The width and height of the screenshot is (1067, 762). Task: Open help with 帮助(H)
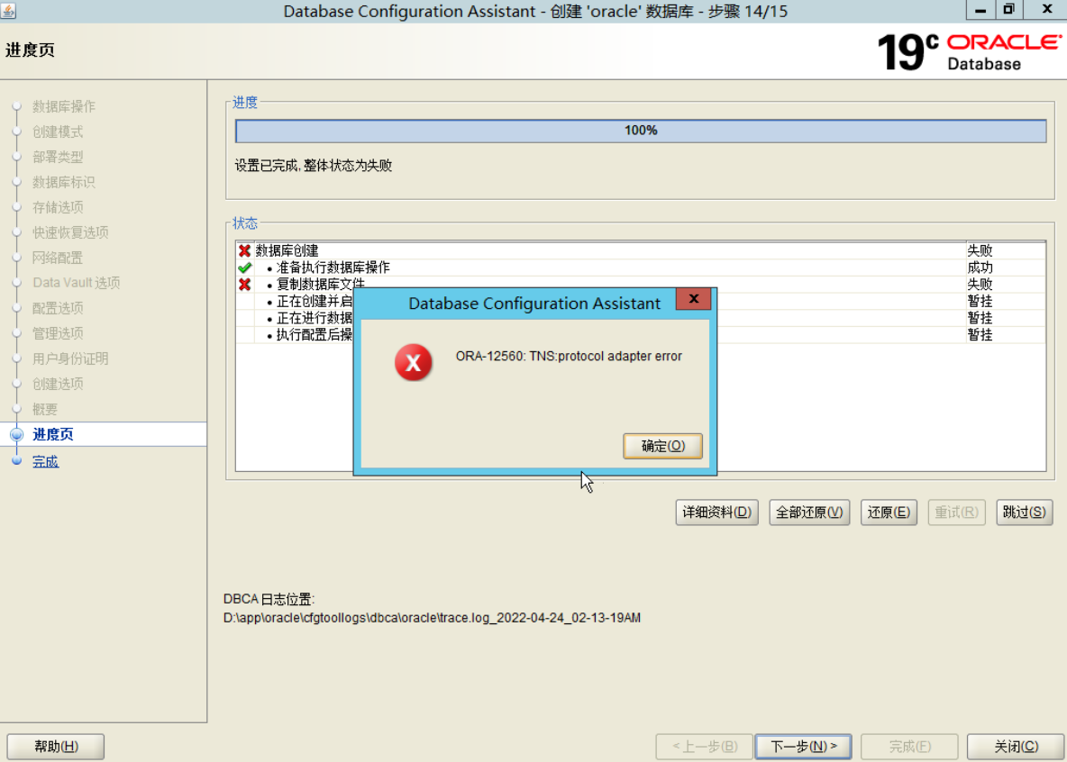[56, 747]
